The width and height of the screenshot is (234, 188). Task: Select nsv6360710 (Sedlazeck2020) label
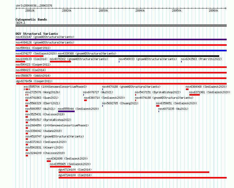104,98
